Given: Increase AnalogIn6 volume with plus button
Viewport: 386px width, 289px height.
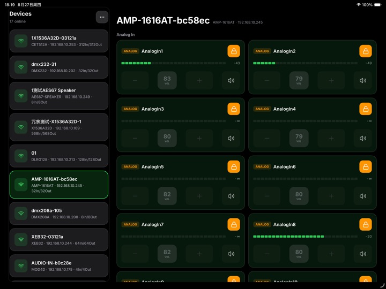Looking at the screenshot, I should (x=331, y=196).
